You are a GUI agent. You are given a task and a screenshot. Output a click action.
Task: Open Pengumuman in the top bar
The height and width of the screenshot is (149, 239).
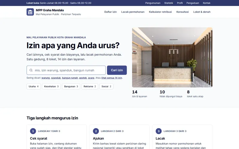tap(153, 3)
